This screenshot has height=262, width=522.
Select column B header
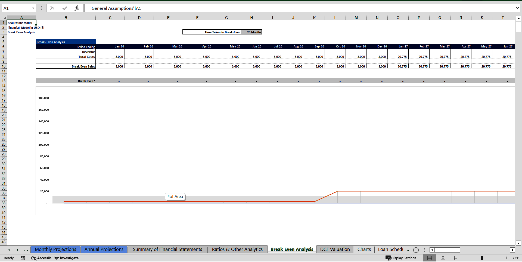coord(66,18)
